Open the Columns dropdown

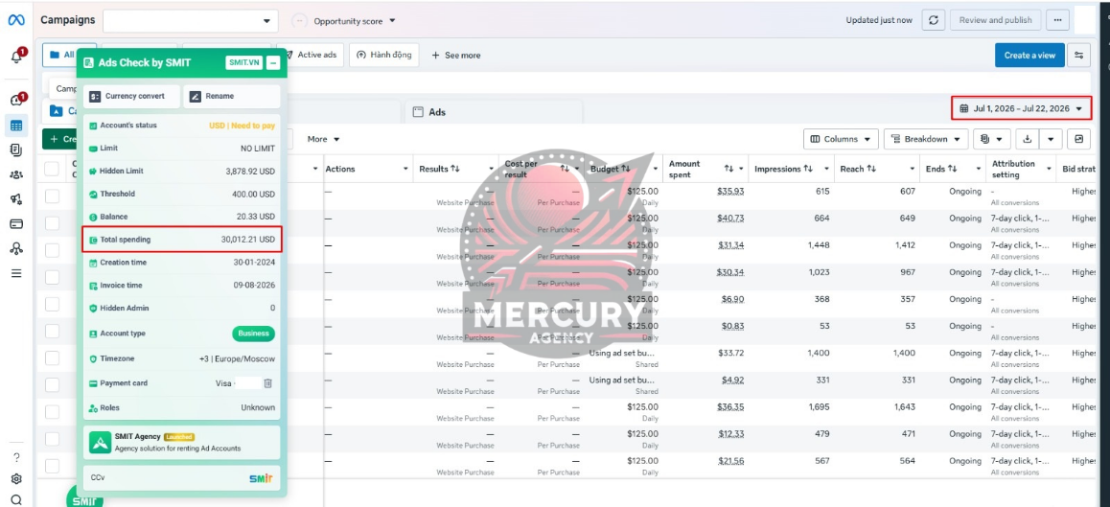841,139
